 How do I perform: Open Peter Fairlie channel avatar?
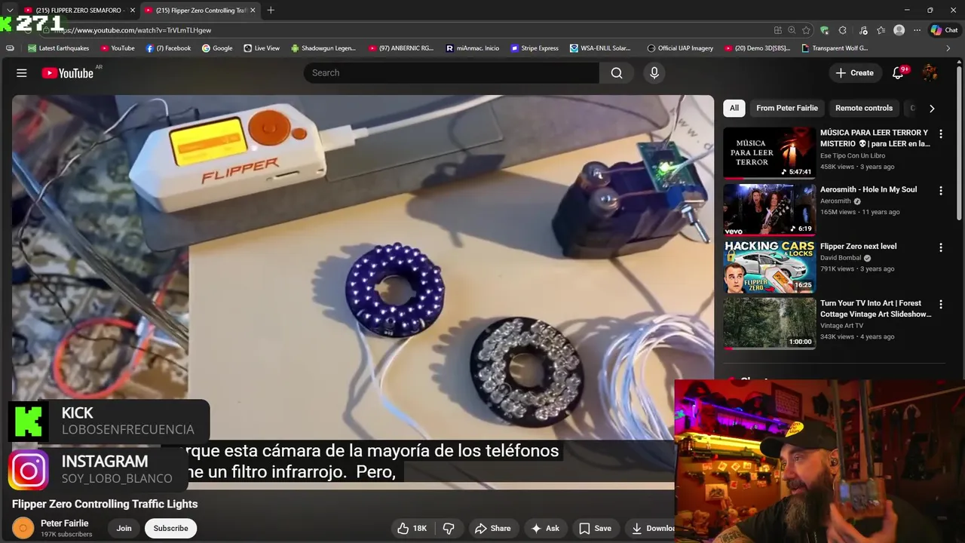coord(23,529)
